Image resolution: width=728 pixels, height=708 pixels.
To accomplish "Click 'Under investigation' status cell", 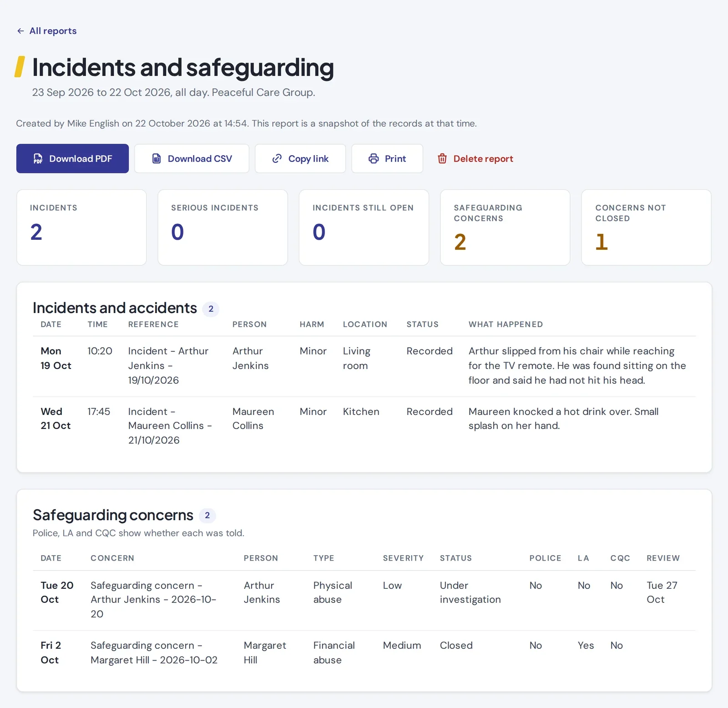I will tap(470, 592).
